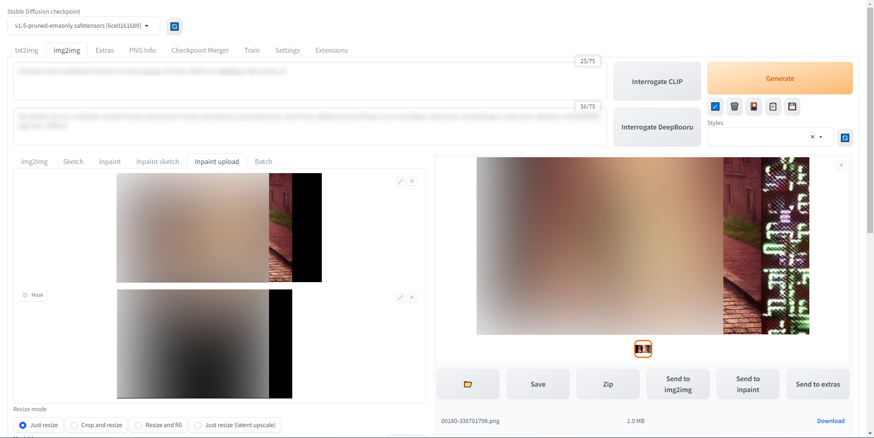The width and height of the screenshot is (874, 438).
Task: Refresh the Stable Diffusion checkpoint list
Action: tap(174, 26)
